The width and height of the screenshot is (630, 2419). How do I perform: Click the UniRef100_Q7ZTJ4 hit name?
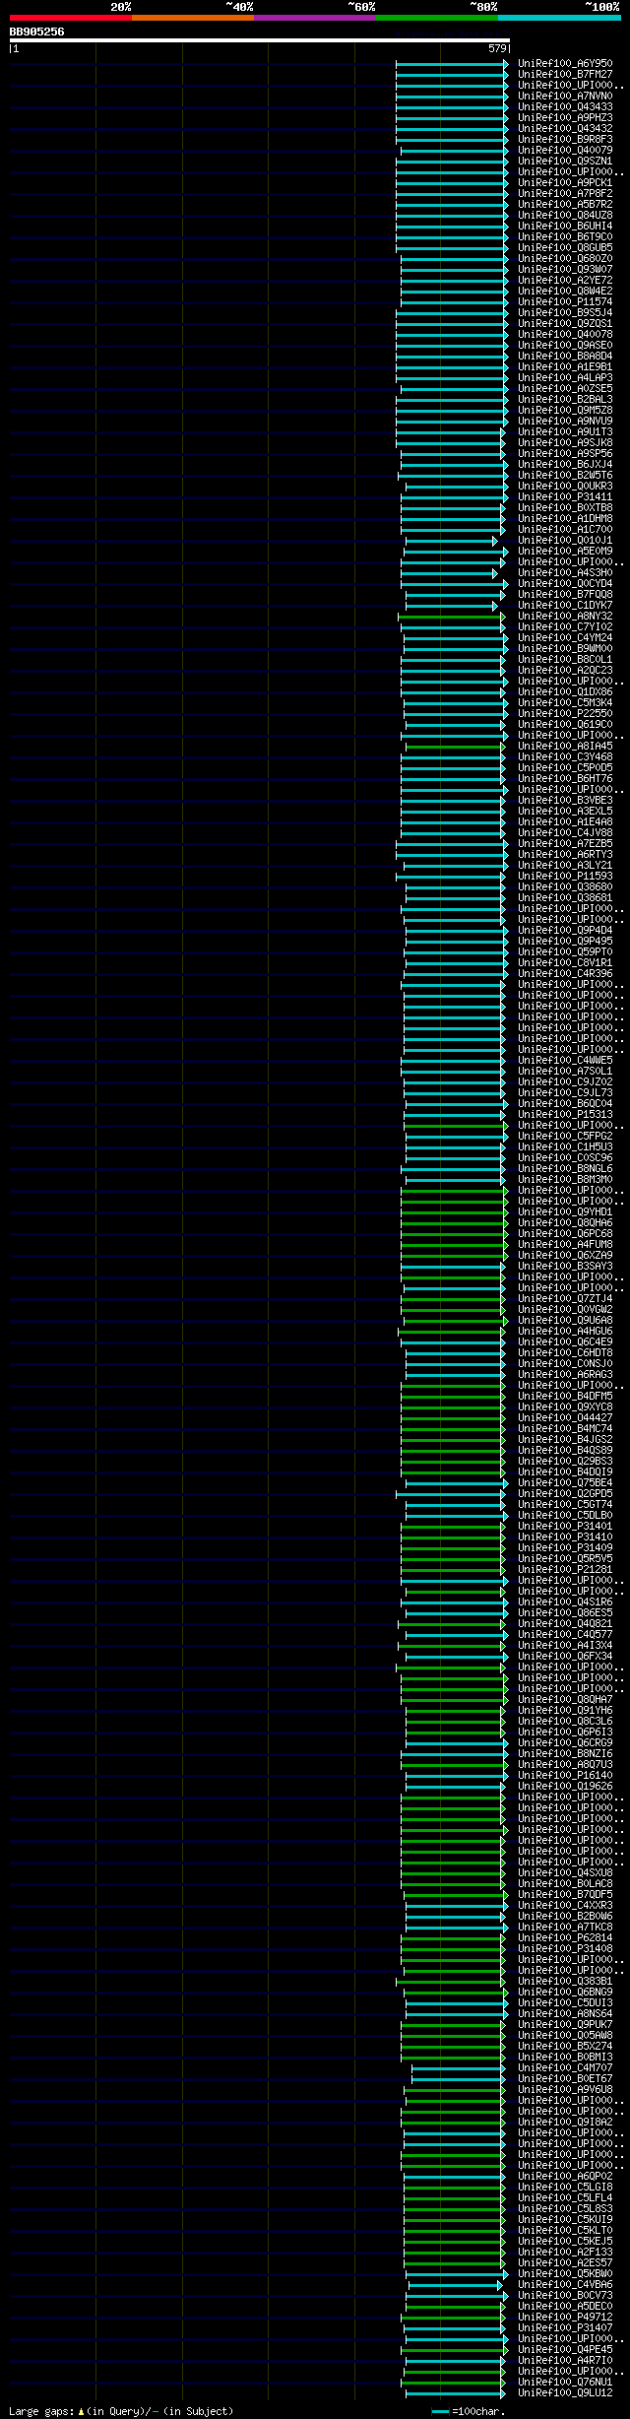pos(565,1299)
